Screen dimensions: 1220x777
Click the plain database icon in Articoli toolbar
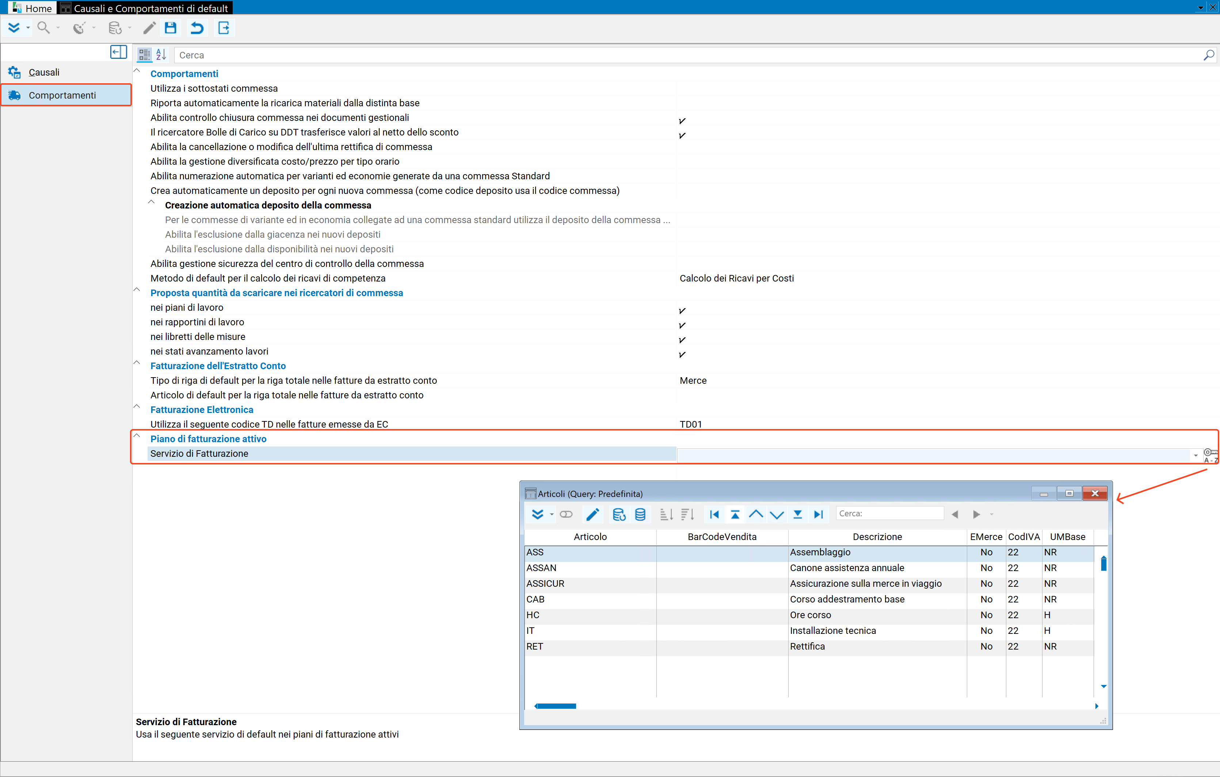640,514
